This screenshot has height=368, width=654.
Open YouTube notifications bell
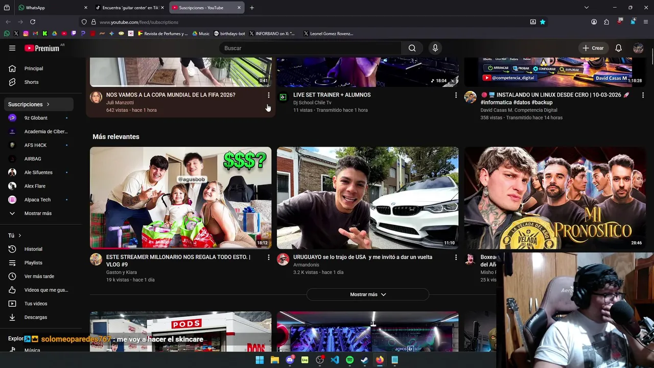tap(618, 48)
